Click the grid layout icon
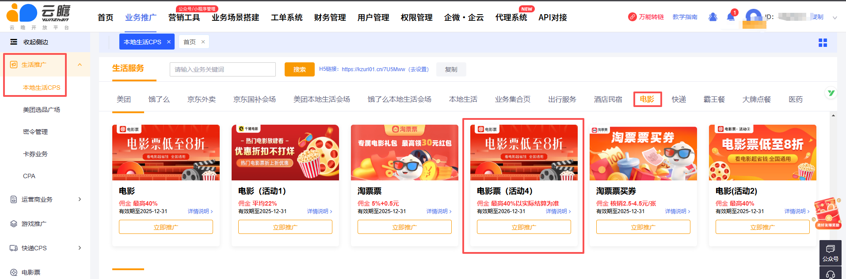 [823, 42]
